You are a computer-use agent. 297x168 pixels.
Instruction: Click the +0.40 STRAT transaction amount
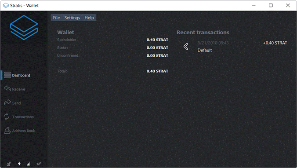[x=275, y=43]
